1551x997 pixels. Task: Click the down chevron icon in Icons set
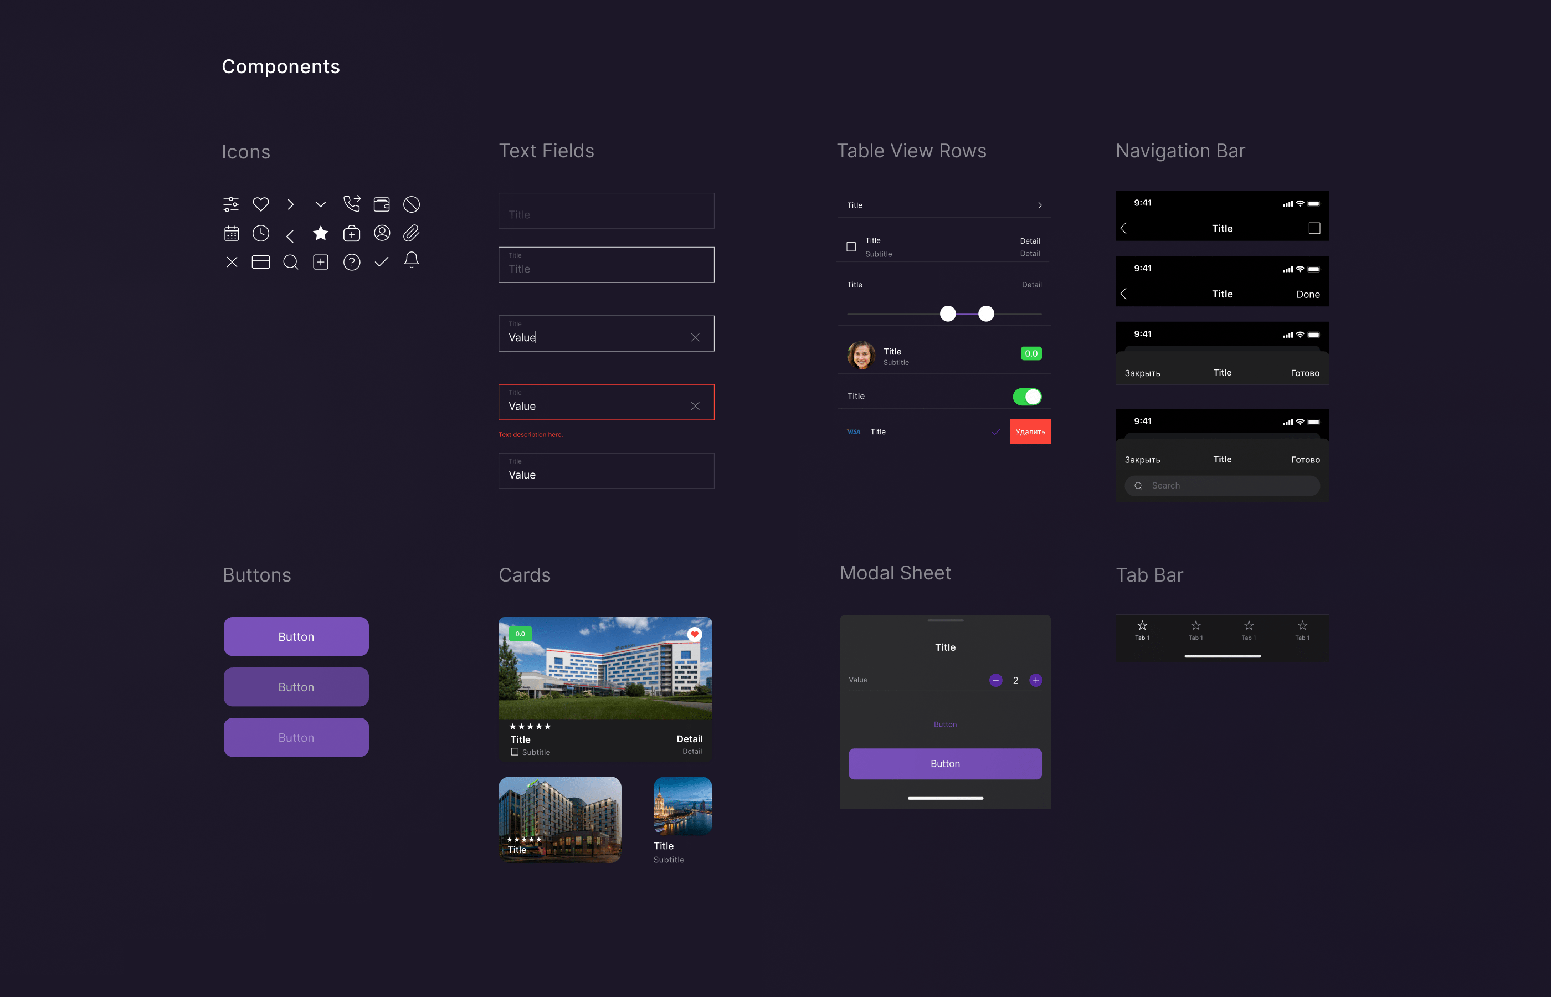320,204
